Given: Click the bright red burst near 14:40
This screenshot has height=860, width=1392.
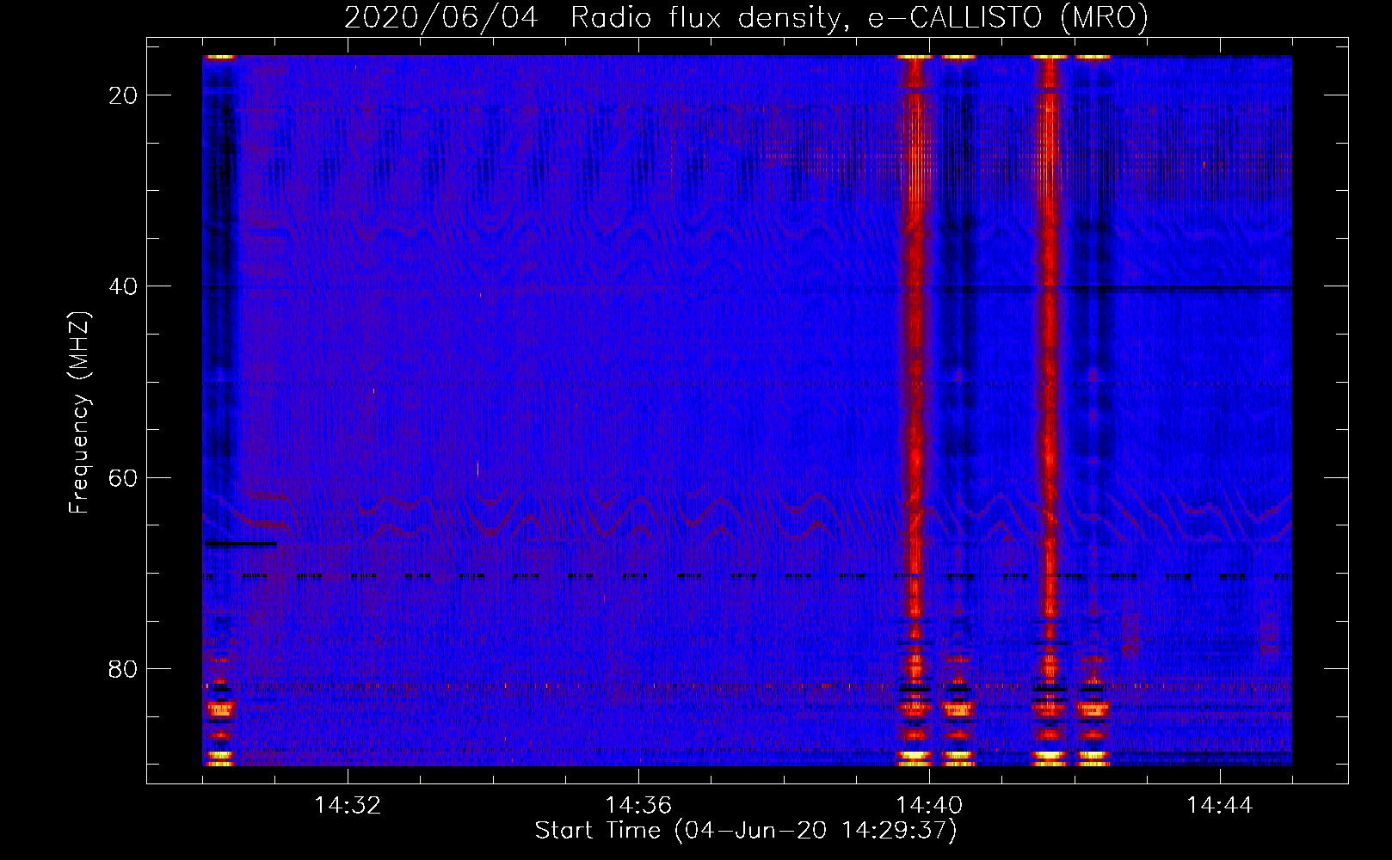Looking at the screenshot, I should [x=915, y=411].
